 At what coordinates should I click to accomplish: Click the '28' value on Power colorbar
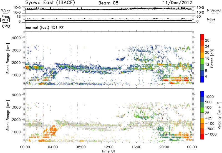207,40
